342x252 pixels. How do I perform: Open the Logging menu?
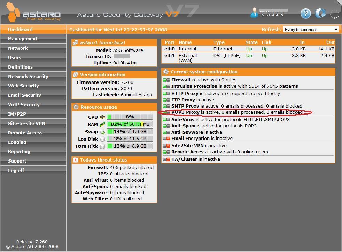(33, 142)
